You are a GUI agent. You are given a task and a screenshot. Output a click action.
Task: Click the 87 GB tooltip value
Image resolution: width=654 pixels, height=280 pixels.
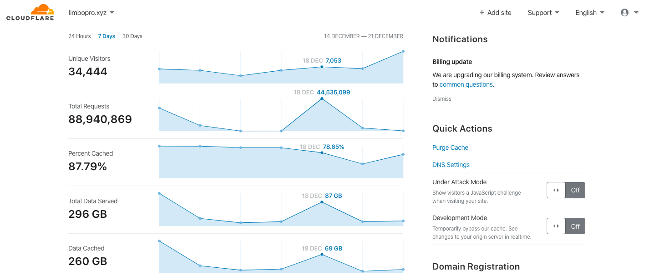point(334,196)
